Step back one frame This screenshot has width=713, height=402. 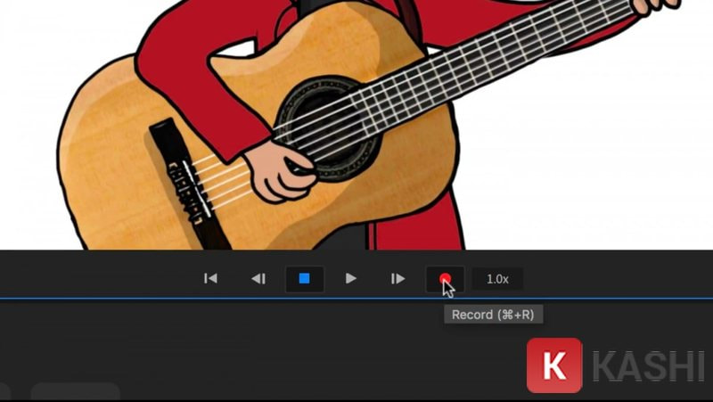[x=258, y=279]
